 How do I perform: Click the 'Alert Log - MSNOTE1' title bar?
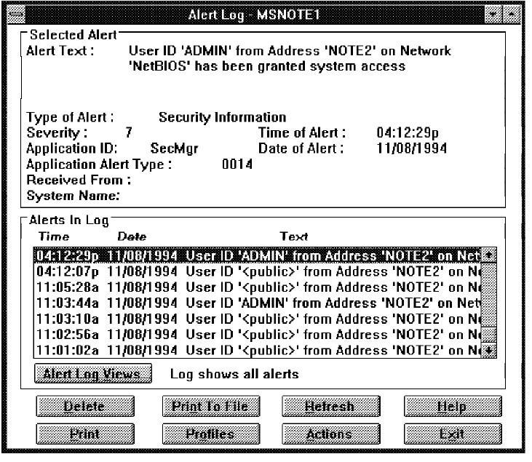[255, 15]
